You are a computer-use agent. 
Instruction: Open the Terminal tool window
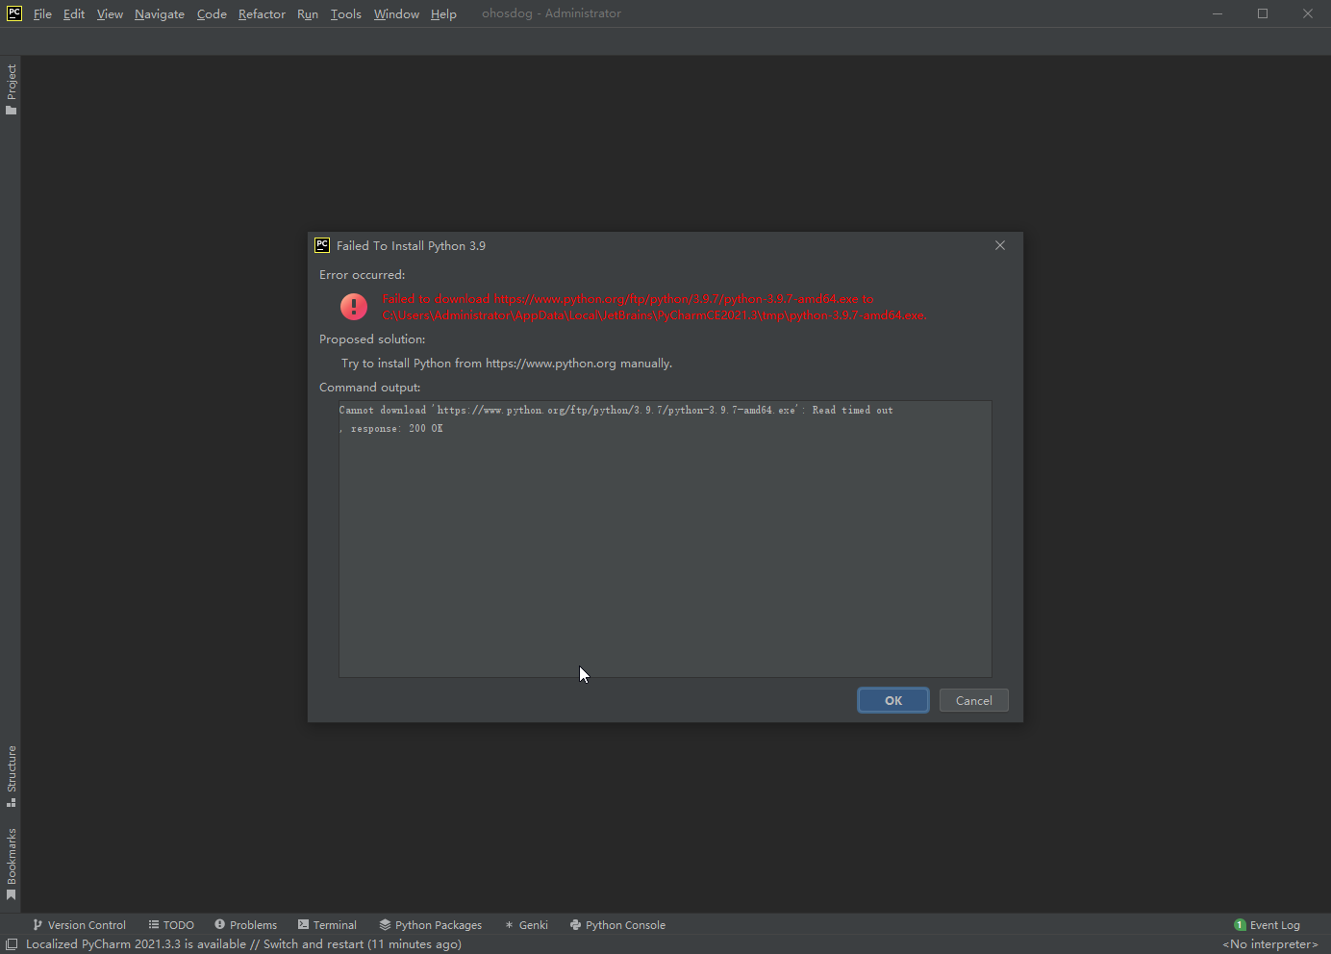[x=327, y=925]
